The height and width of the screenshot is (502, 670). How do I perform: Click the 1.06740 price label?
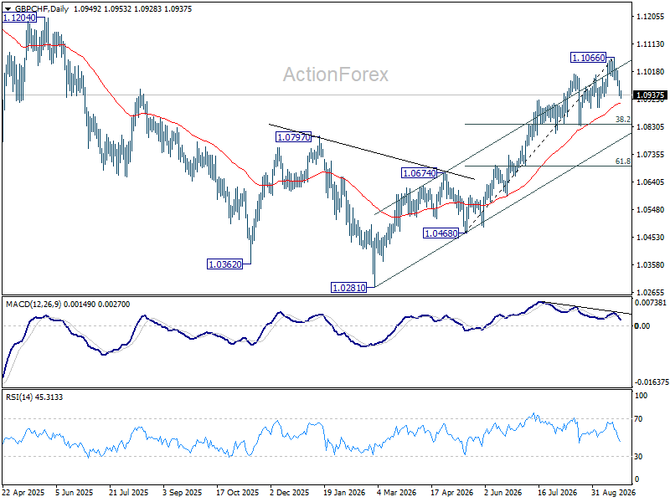[419, 173]
